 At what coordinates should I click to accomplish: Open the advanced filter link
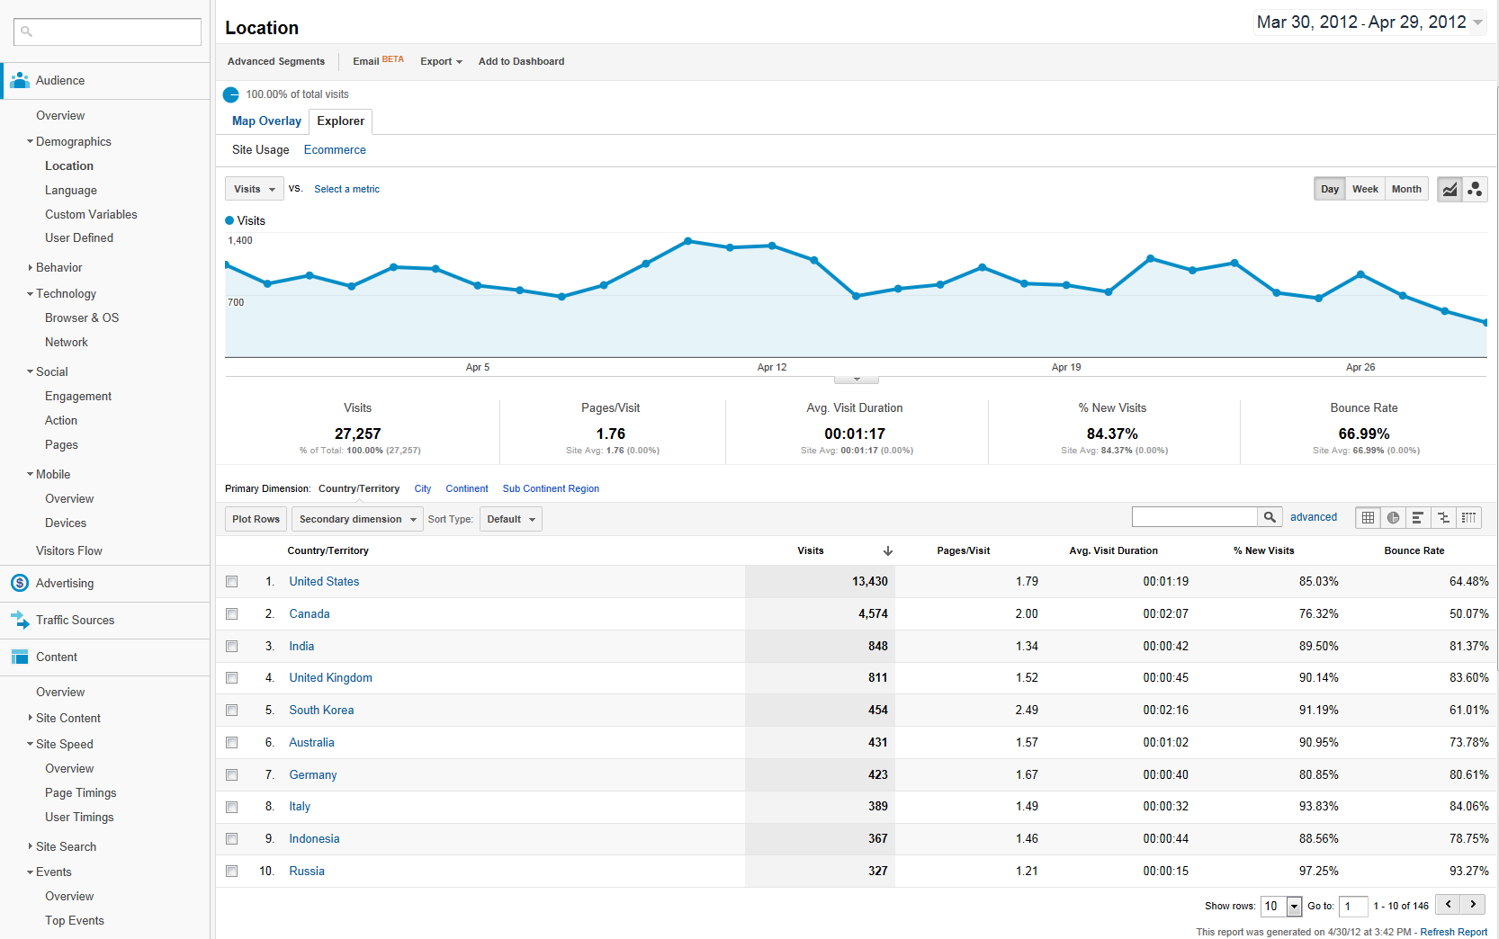pyautogui.click(x=1314, y=517)
